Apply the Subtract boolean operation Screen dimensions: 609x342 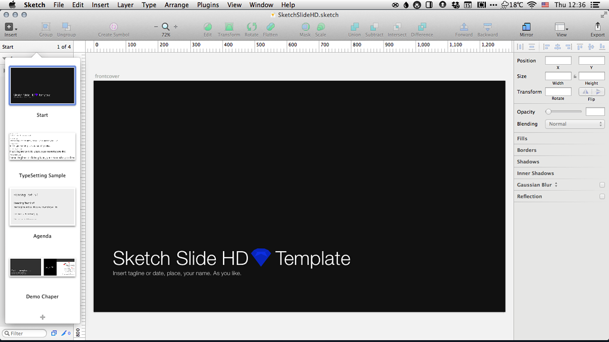[x=374, y=27]
